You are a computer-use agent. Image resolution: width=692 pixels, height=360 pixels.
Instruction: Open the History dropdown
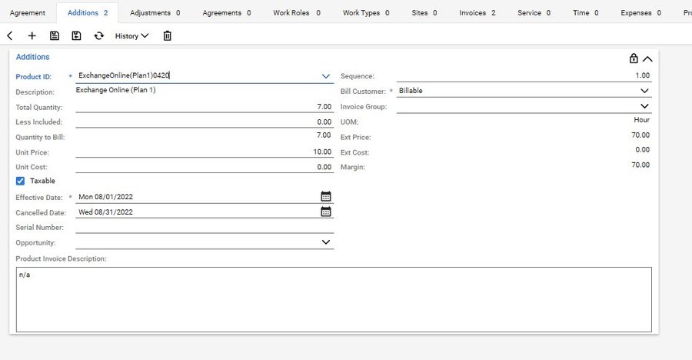(x=131, y=36)
